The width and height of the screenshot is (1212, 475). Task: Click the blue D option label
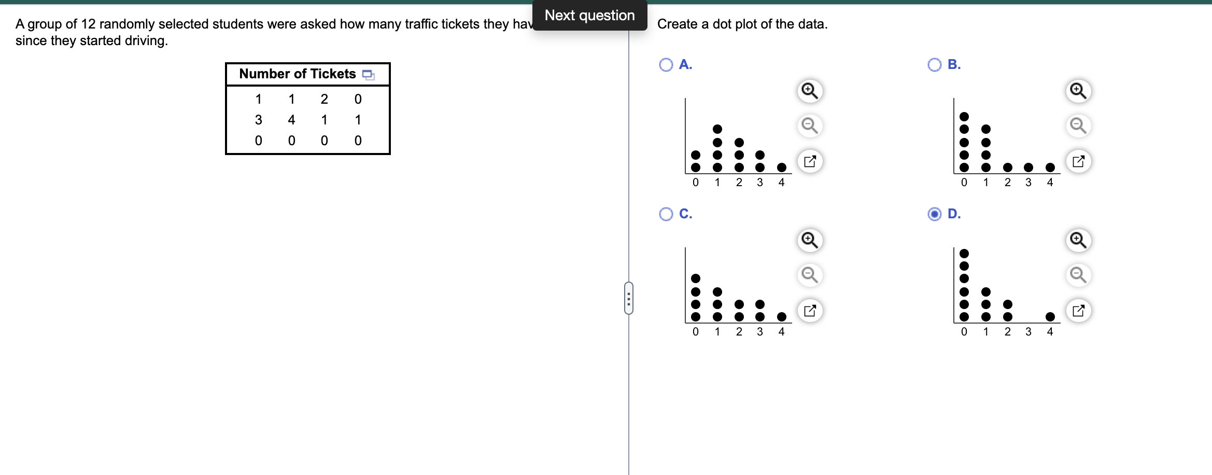pos(954,213)
